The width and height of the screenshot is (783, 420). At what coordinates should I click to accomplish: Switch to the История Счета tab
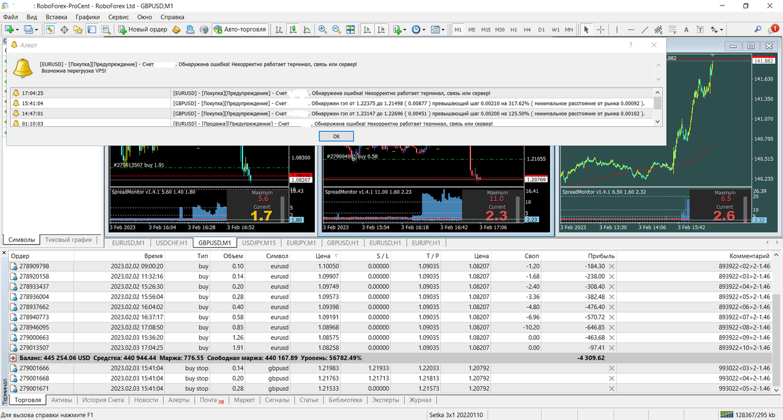click(103, 400)
